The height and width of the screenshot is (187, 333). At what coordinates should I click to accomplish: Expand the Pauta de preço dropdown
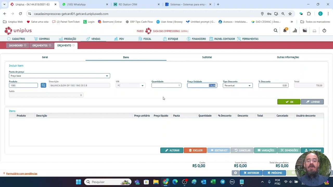(x=107, y=76)
